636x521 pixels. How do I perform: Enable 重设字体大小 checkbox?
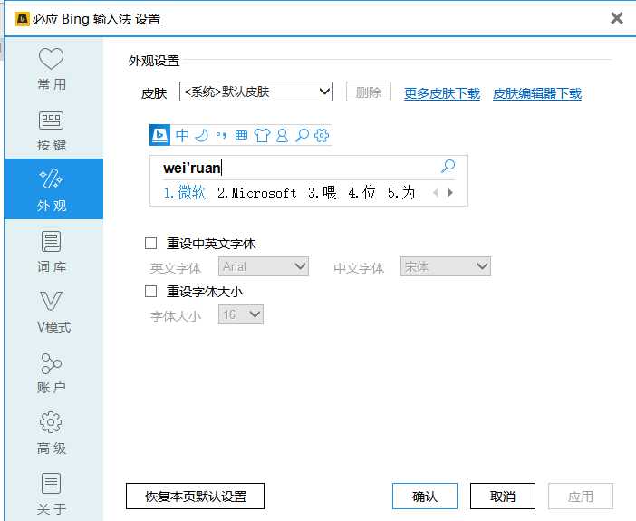point(151,292)
